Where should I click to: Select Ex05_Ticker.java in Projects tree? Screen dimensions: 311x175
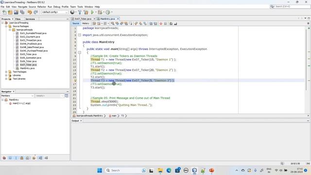tap(28, 54)
